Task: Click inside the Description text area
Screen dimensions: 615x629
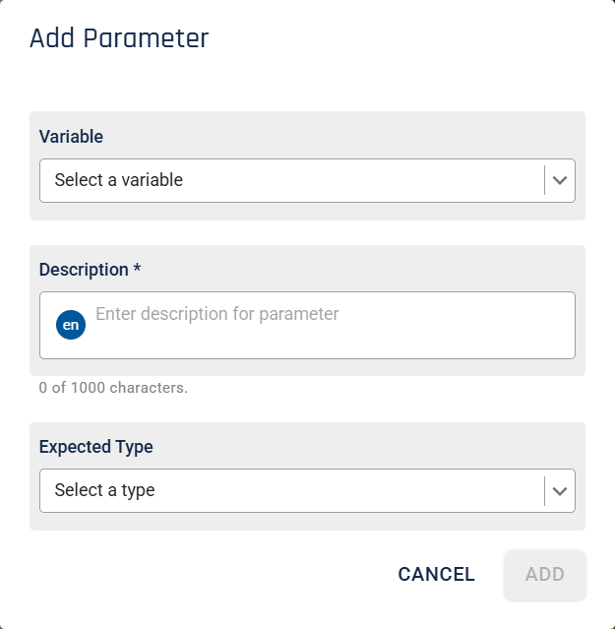Action: [x=307, y=326]
